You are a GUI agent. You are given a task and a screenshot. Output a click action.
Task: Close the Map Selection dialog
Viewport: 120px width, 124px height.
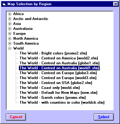coord(116,4)
